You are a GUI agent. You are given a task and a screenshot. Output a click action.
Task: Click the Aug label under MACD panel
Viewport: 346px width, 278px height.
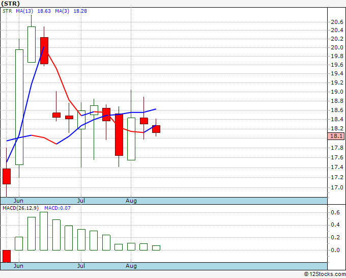pos(131,266)
